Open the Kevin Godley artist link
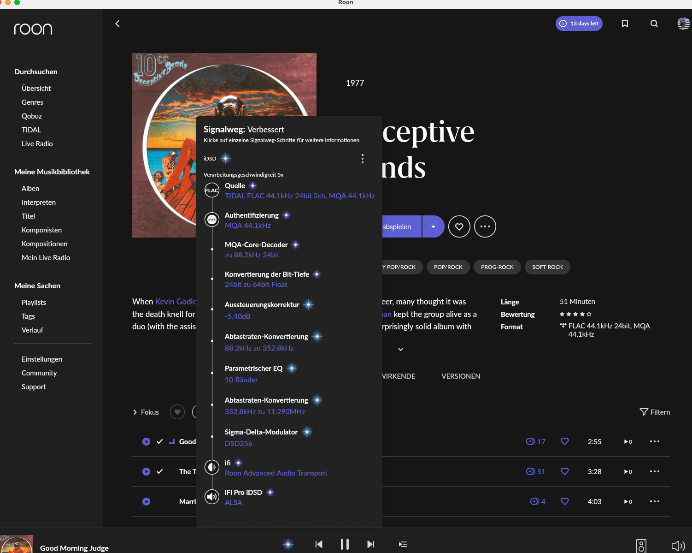The height and width of the screenshot is (553, 692). 176,301
